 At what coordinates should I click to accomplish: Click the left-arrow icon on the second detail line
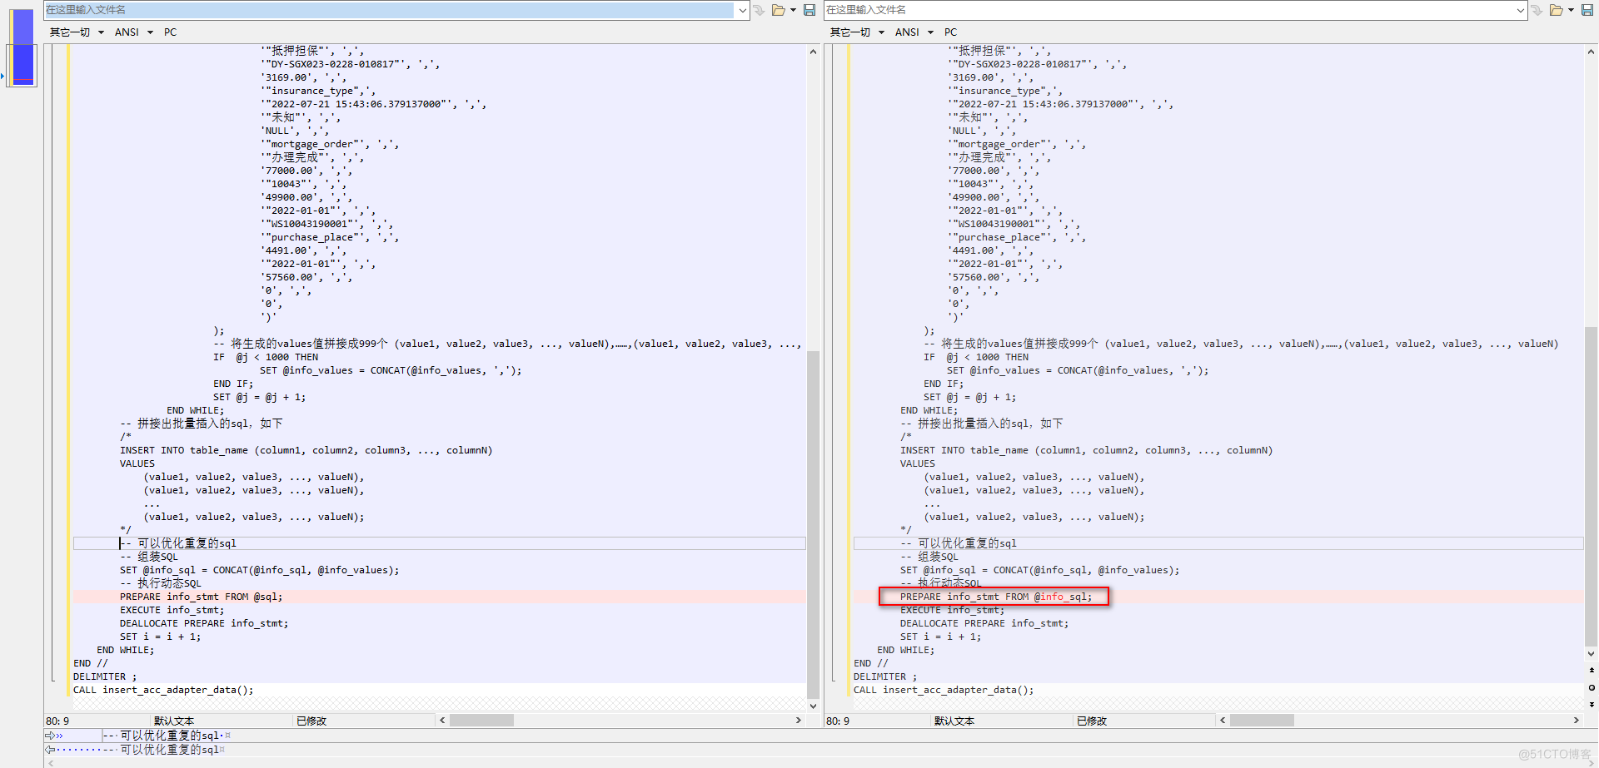[x=50, y=750]
